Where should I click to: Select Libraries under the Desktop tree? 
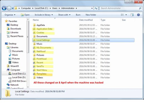point(13,47)
